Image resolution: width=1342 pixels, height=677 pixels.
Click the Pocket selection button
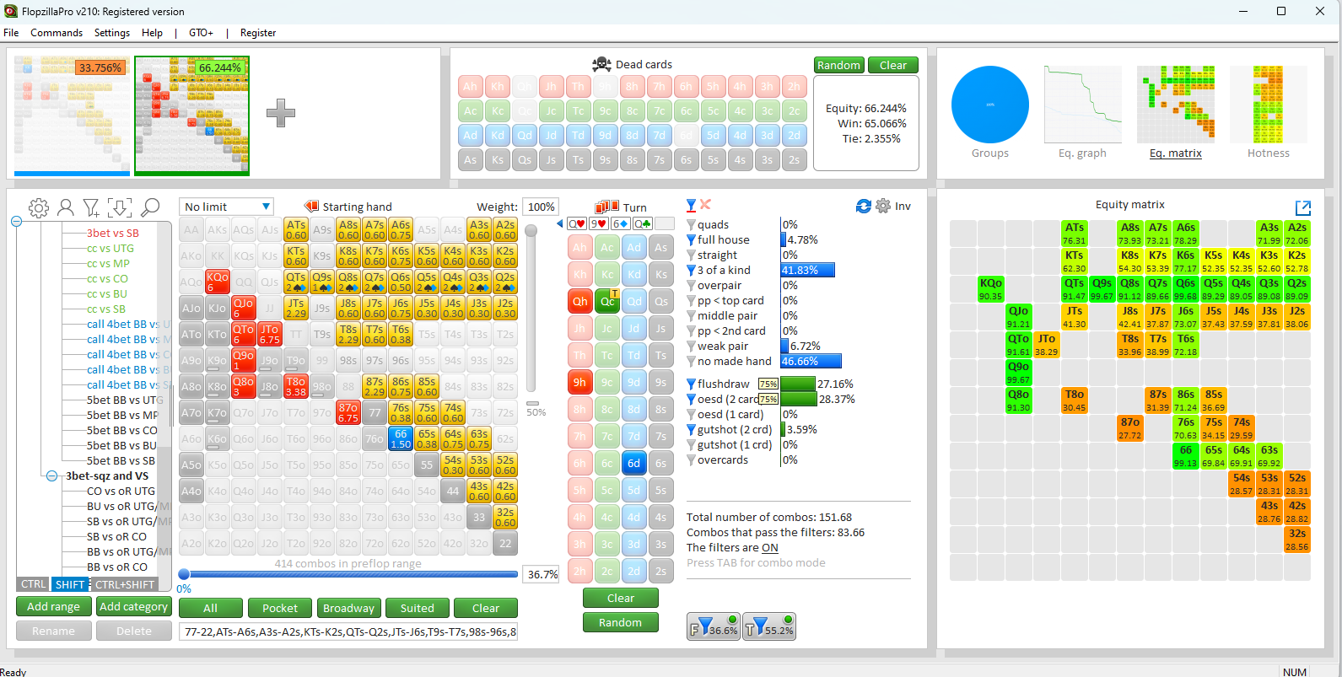[280, 608]
